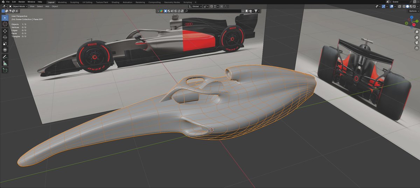The width and height of the screenshot is (420, 188).
Task: Click the zoom view magnifier gizmo
Action: 417,32
